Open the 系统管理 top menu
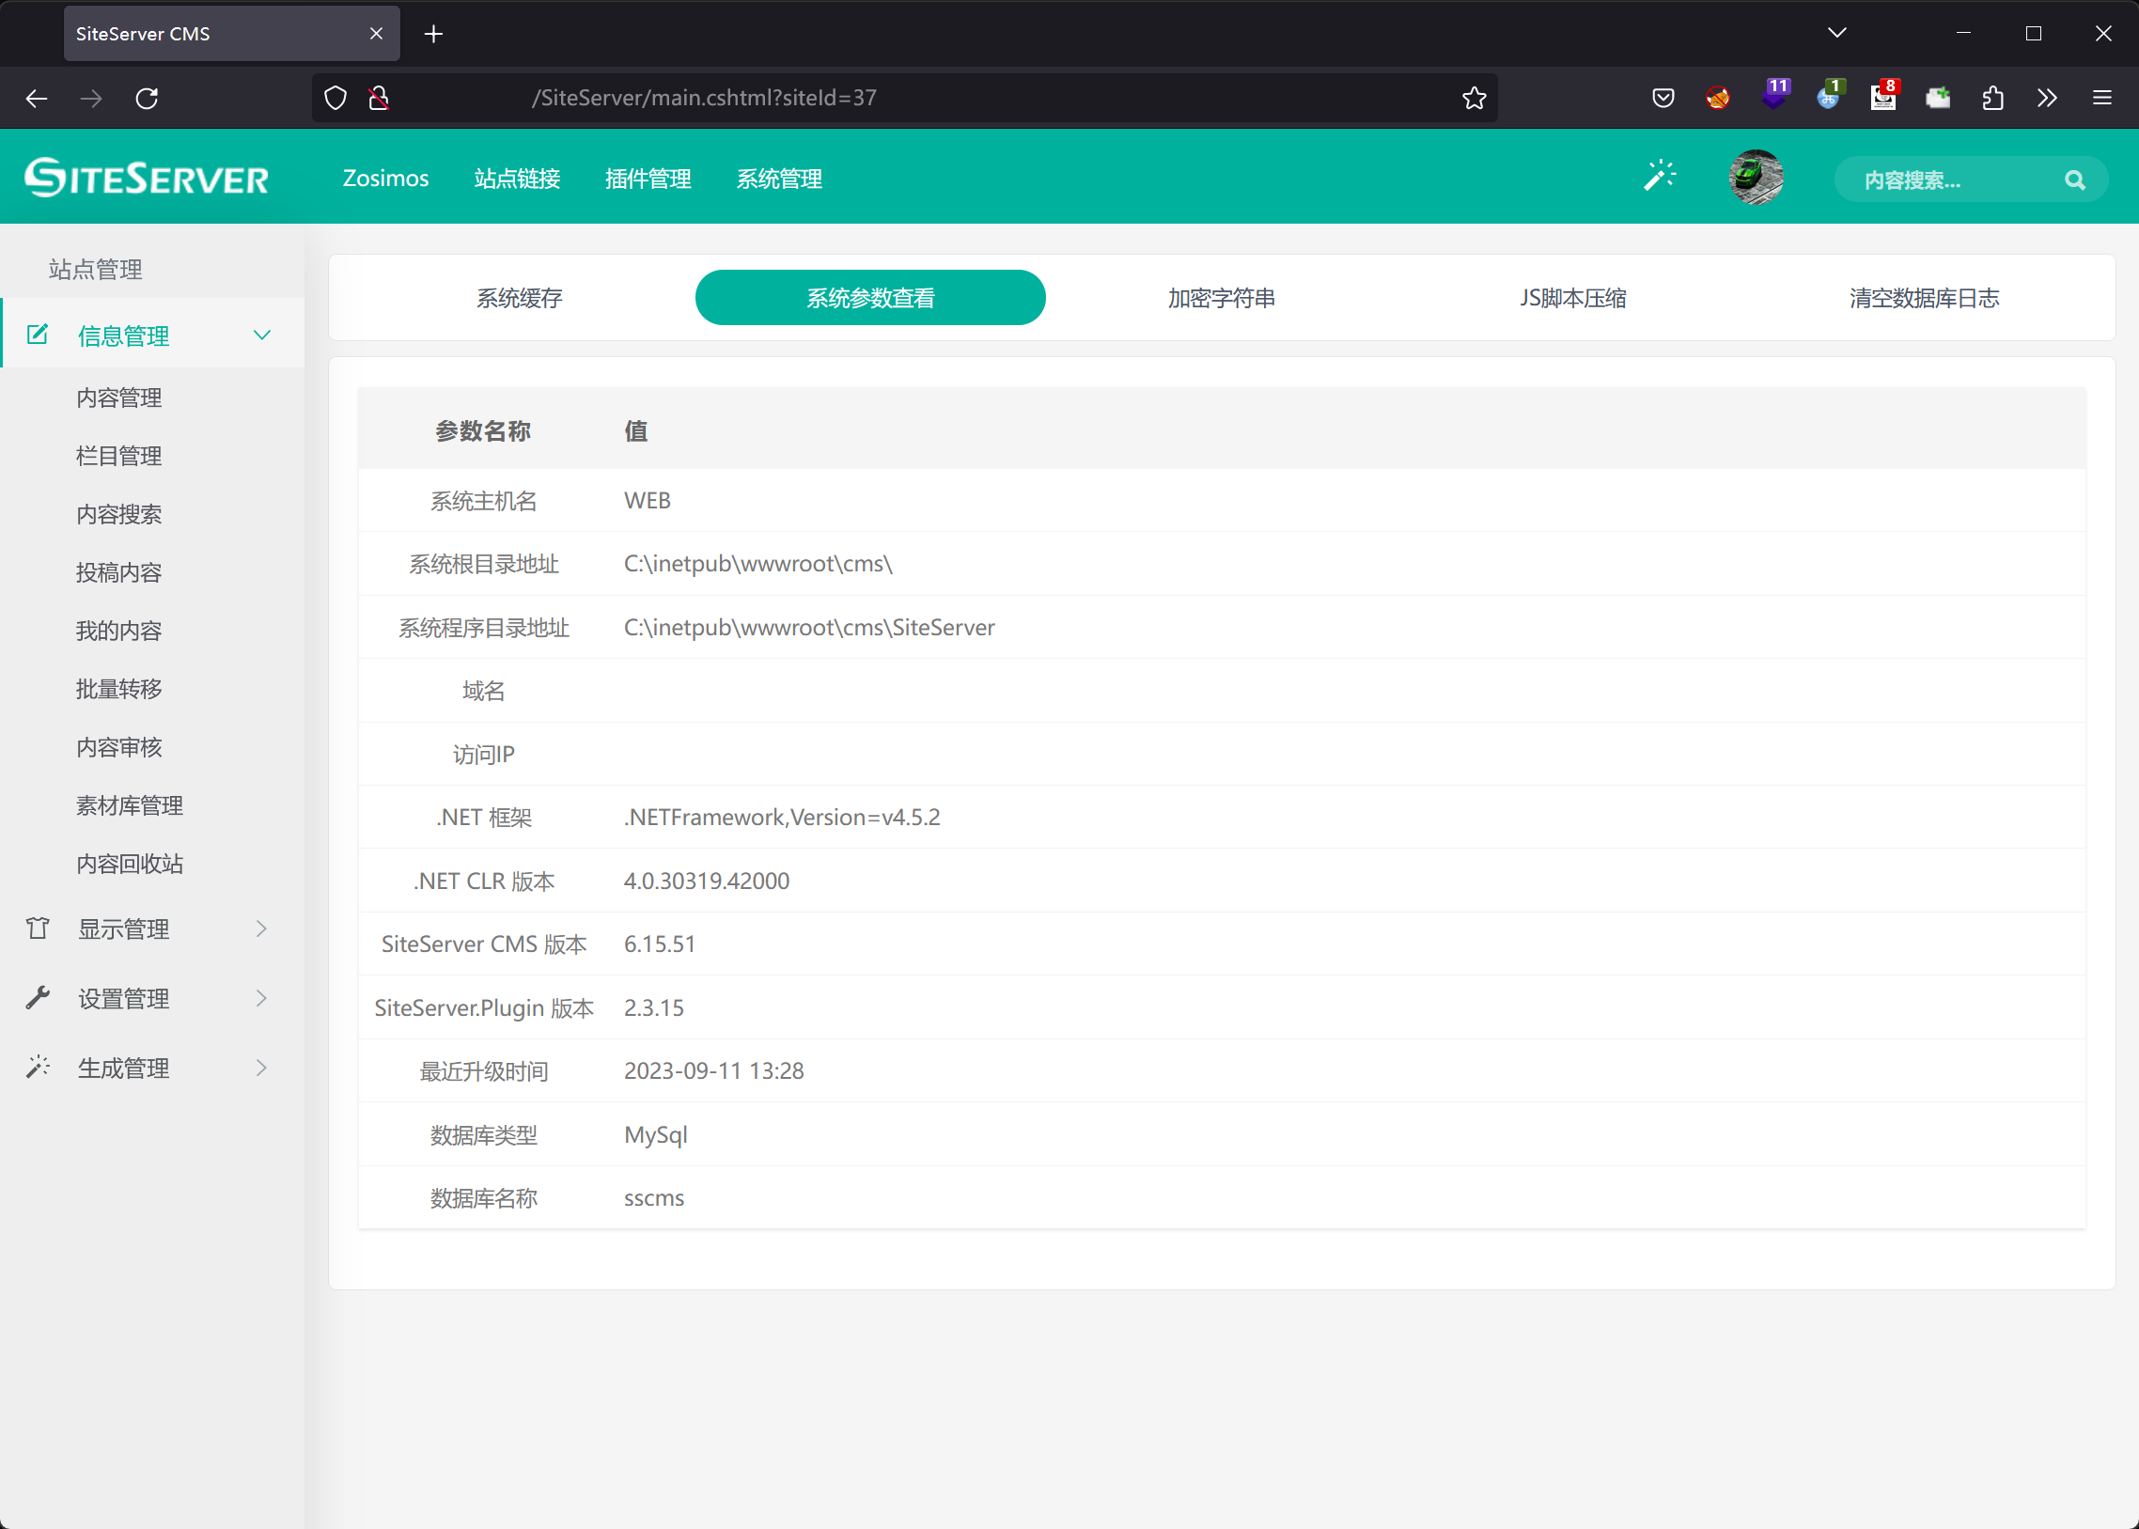2139x1529 pixels. (778, 179)
